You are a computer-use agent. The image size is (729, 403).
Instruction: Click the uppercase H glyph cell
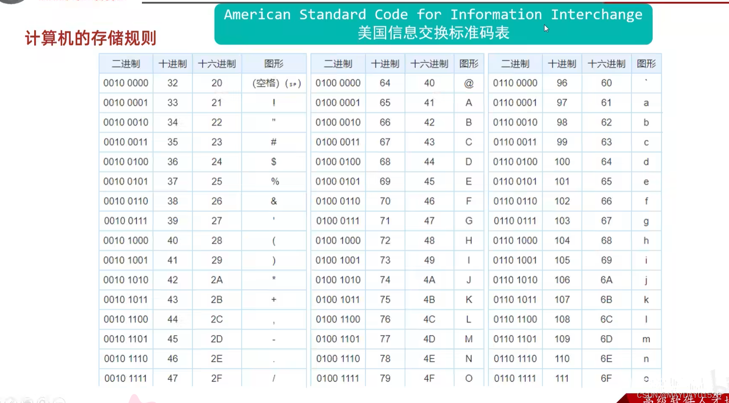(x=469, y=241)
